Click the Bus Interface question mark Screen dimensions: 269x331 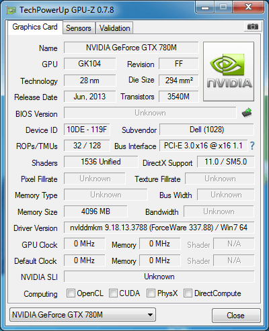click(252, 146)
